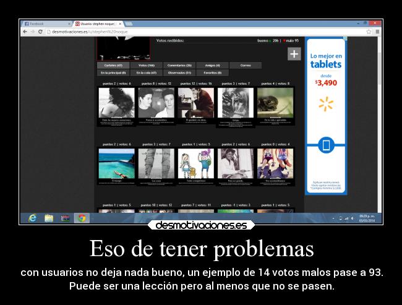The width and height of the screenshot is (402, 305).
Task: Select the 'En la cola (47)' filter
Action: tap(147, 73)
